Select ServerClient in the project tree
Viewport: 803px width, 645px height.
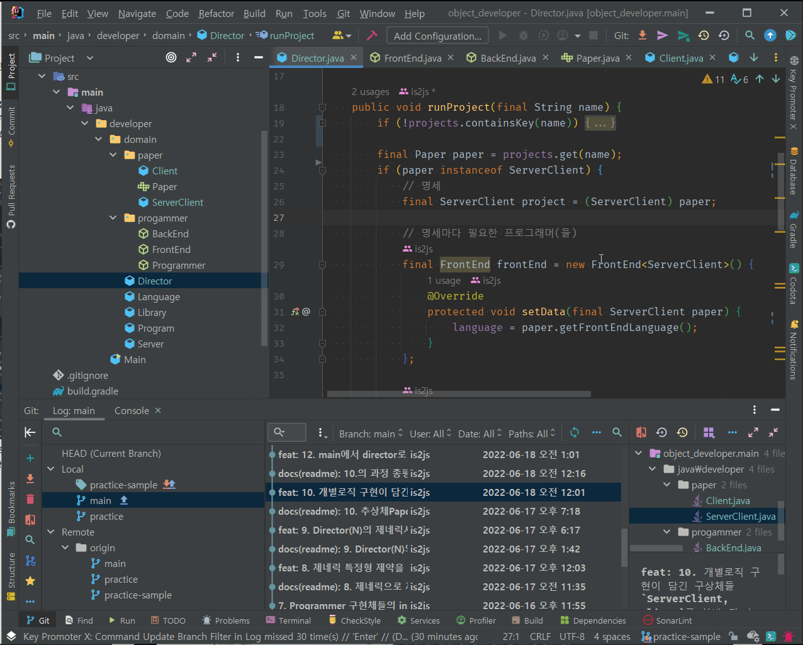[177, 203]
